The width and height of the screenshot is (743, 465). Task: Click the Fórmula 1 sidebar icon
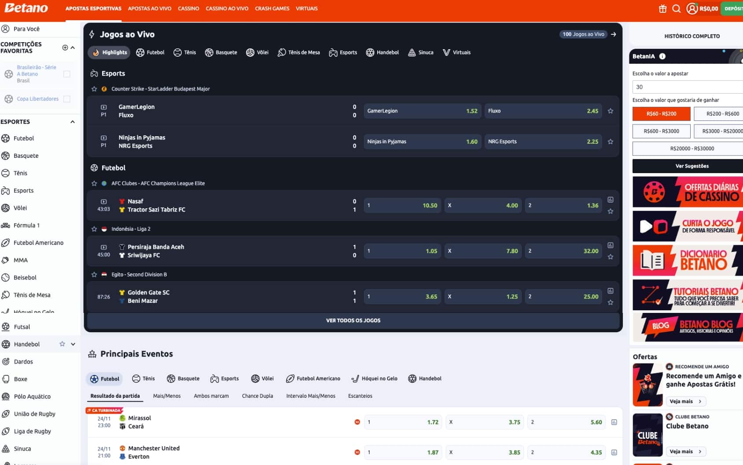pos(5,225)
